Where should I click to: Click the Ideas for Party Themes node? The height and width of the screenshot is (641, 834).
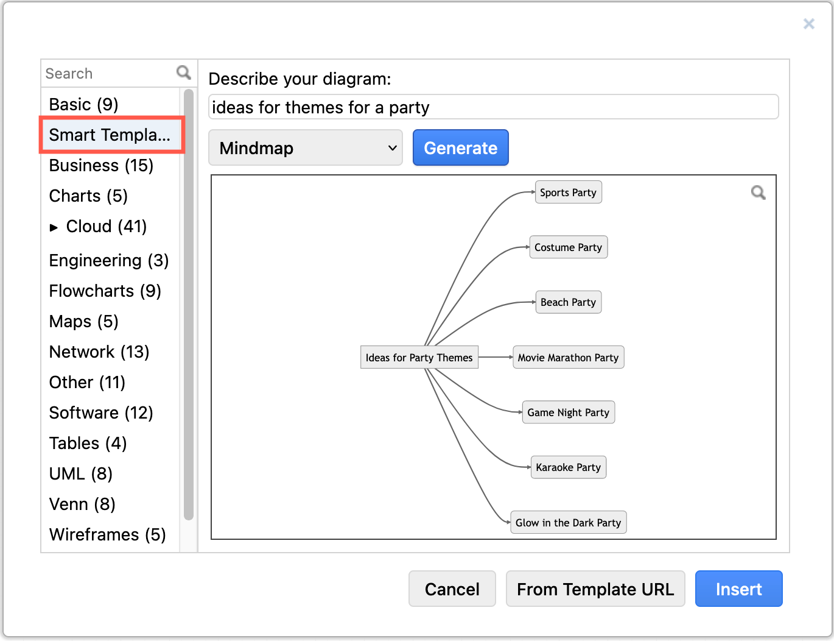click(419, 357)
